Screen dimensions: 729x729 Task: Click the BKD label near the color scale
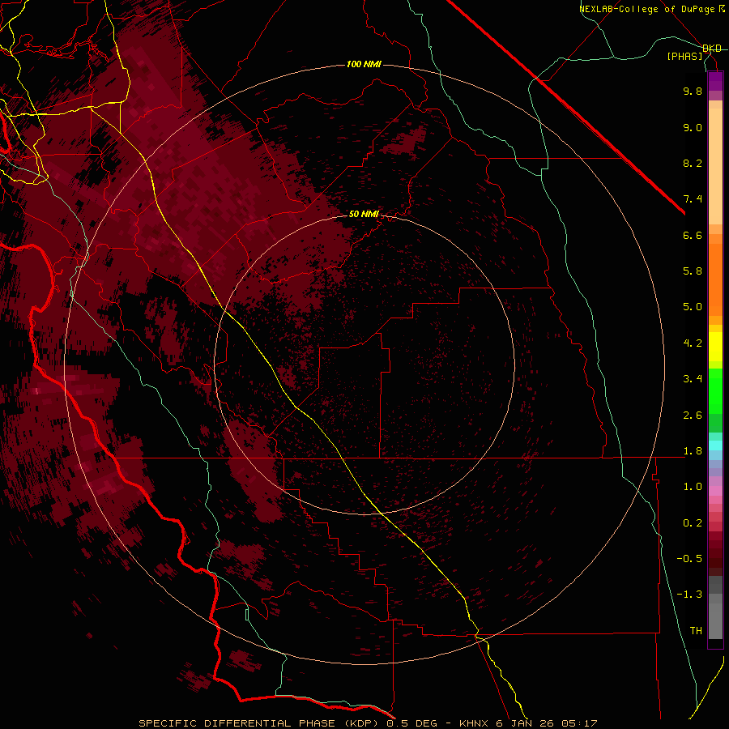point(712,49)
